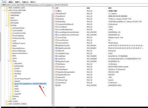148x108 pixels.
Task: Click the QWORD icon beside InstallTime
Action: 56,59
